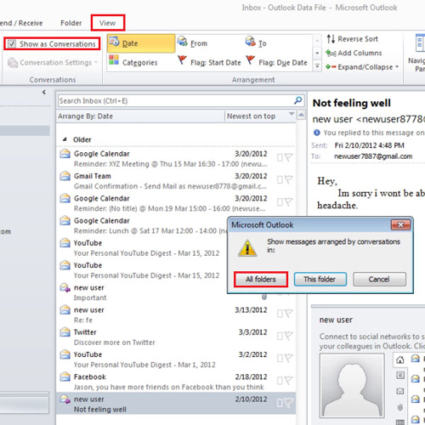
Task: Flag the YouTube Mar 1 digest email
Action: 289,358
